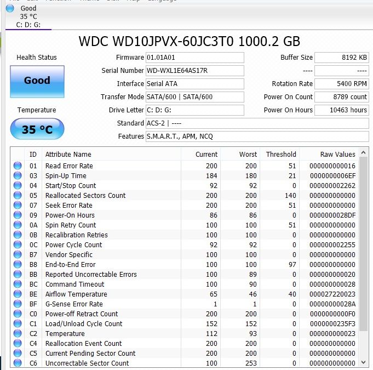Click status icon for Spin-Up Time
The height and width of the screenshot is (370, 373).
[18, 175]
